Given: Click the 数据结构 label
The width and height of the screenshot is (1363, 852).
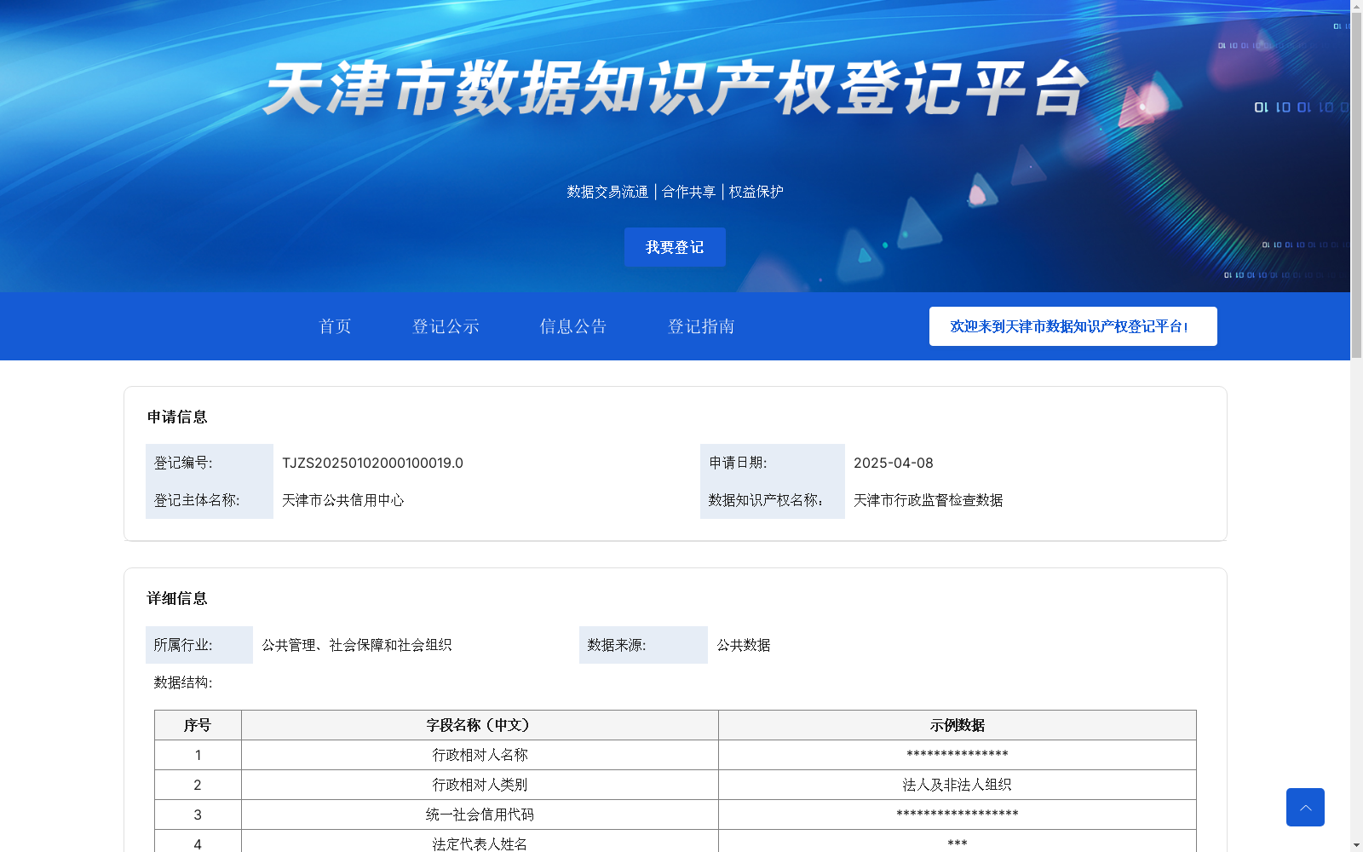Looking at the screenshot, I should [183, 682].
